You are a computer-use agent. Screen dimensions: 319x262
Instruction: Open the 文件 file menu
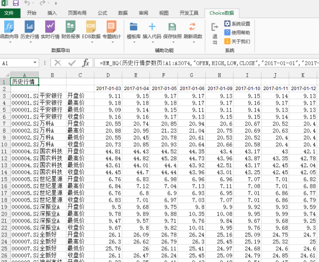click(10, 13)
